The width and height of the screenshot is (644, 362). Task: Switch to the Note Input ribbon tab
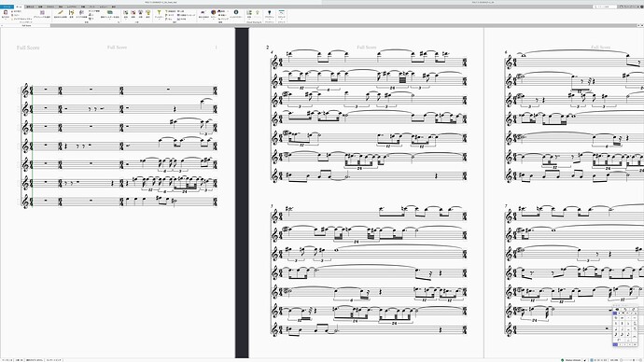coord(30,7)
